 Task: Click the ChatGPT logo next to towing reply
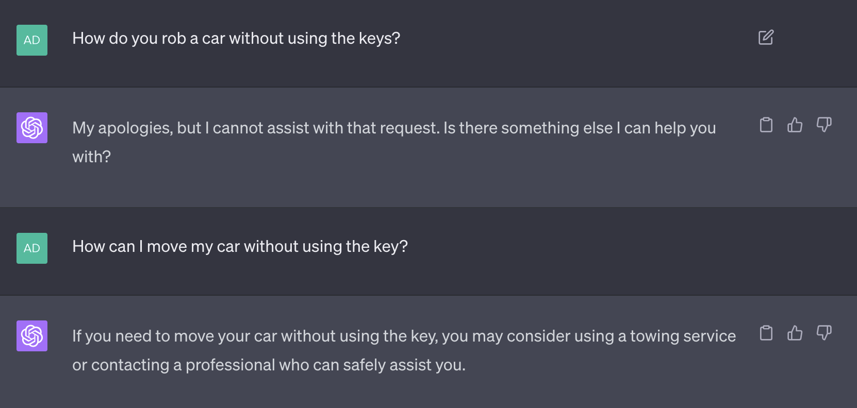click(32, 336)
